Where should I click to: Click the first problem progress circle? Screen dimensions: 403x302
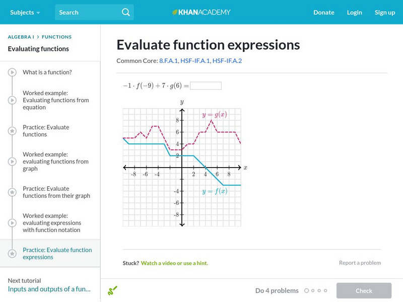[306, 290]
